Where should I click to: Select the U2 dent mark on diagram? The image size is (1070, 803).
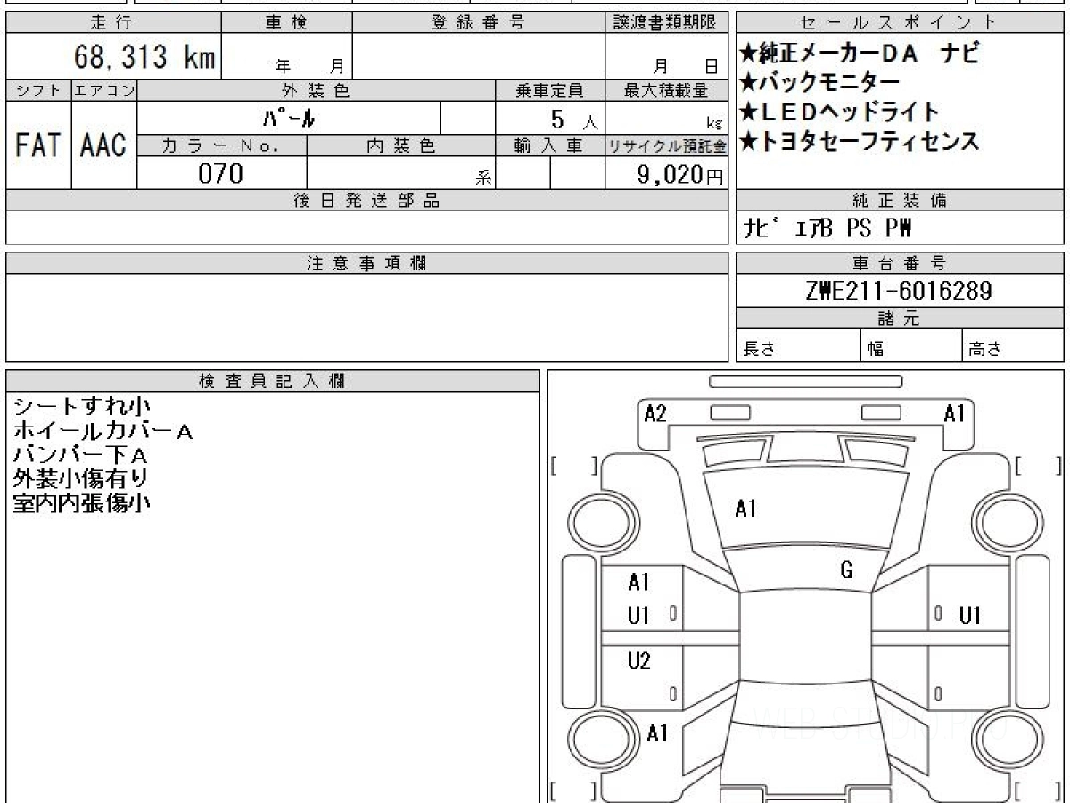639,661
